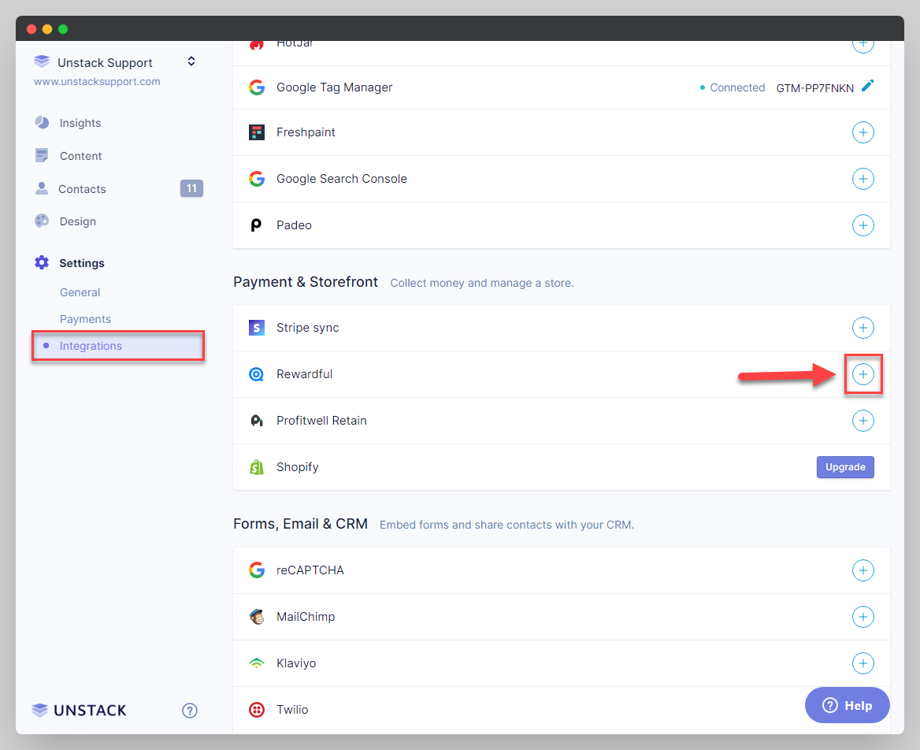Add the Padeo integration

[862, 225]
